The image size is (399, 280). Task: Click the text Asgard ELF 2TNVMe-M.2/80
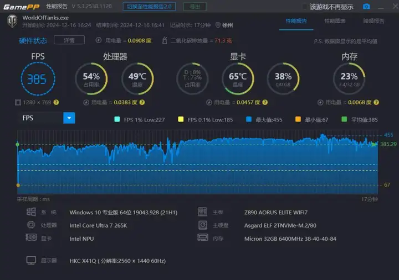coord(280,225)
